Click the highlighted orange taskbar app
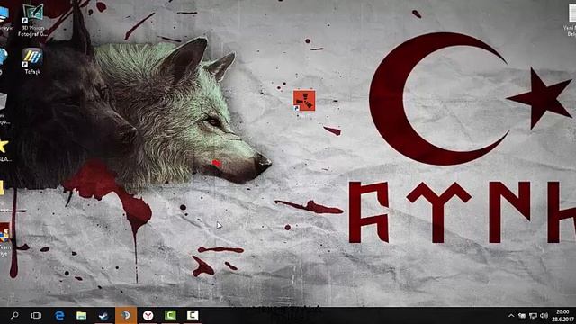 pyautogui.click(x=126, y=315)
